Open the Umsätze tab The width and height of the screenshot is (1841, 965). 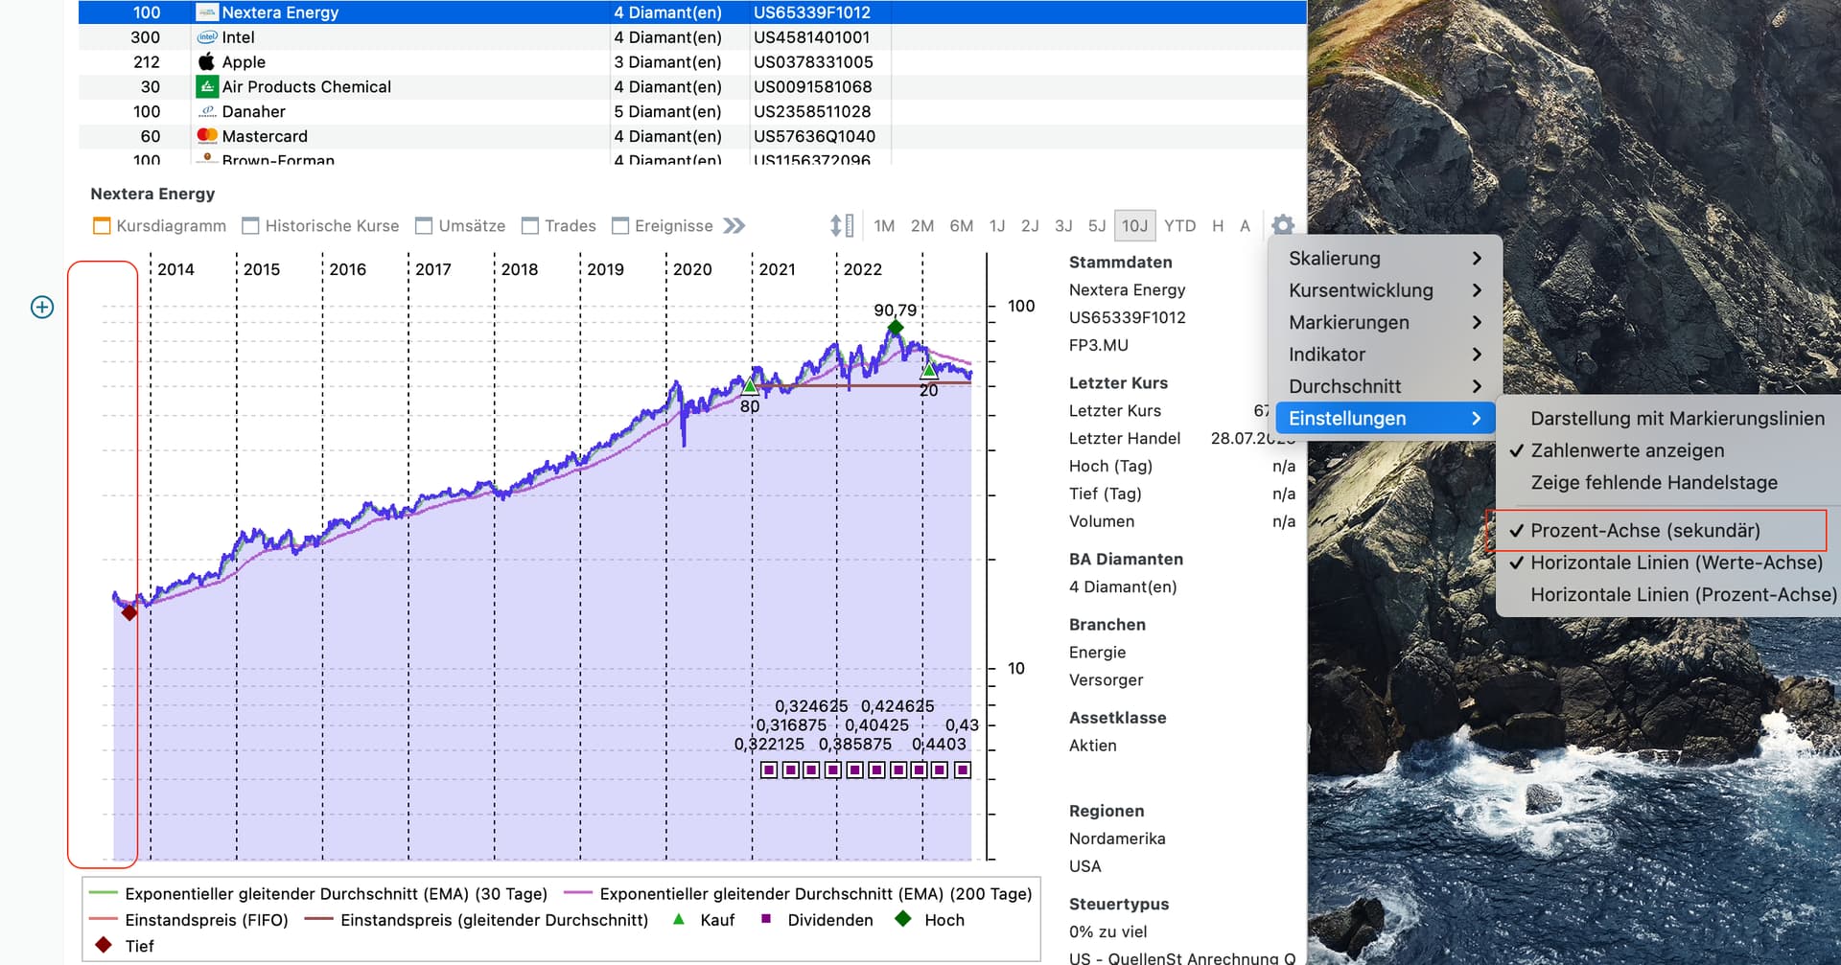tap(460, 225)
